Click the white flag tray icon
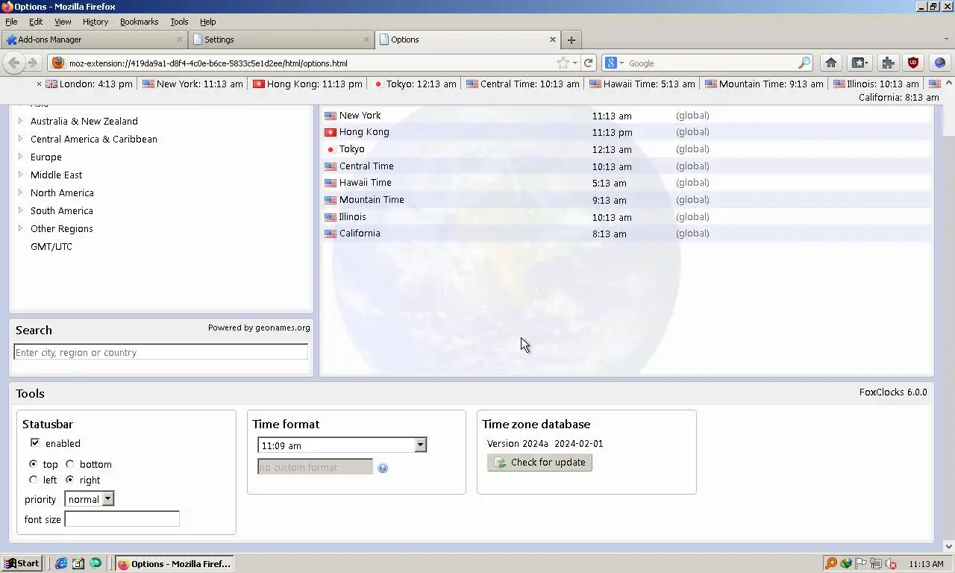This screenshot has height=573, width=955. point(861,564)
